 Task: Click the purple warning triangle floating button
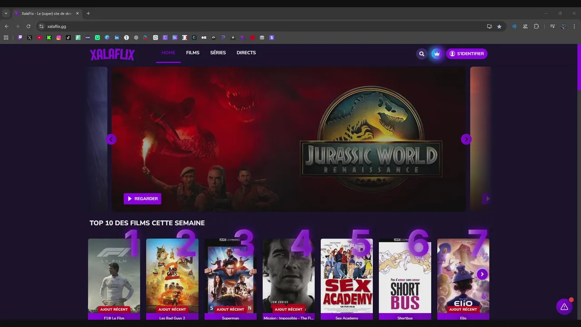(x=564, y=307)
